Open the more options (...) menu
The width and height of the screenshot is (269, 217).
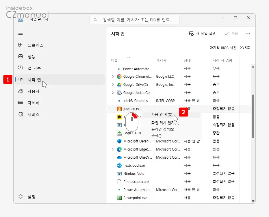248,34
